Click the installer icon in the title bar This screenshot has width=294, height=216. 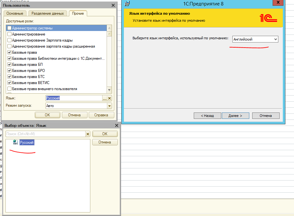pyautogui.click(x=127, y=4)
